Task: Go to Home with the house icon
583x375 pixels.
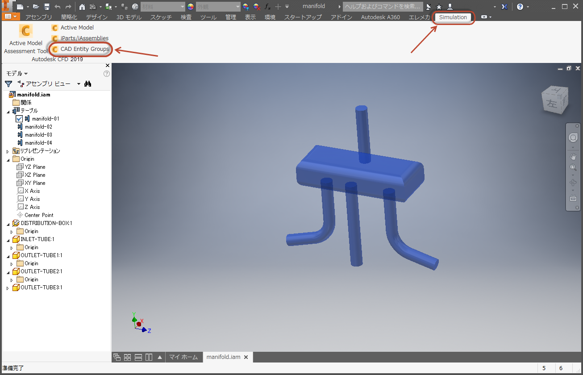Action: tap(82, 7)
